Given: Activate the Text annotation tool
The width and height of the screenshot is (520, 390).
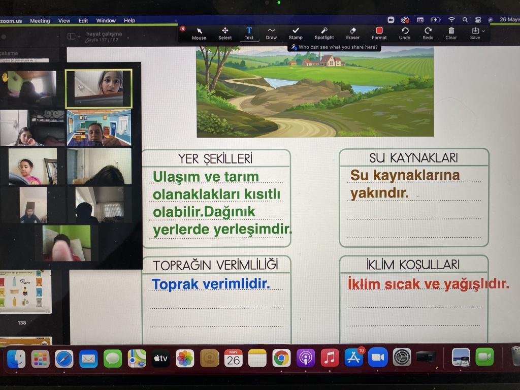Looking at the screenshot, I should coord(249,34).
